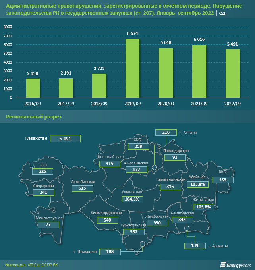255x270 pixels.
Task: Click the Жамбылская value box 930
Action: (157, 223)
